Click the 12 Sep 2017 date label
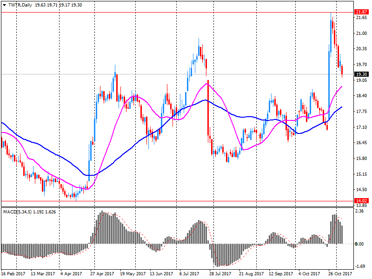372x279 pixels. 281,274
